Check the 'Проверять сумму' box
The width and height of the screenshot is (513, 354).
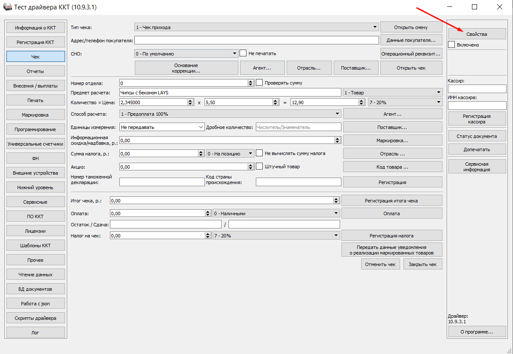click(259, 83)
